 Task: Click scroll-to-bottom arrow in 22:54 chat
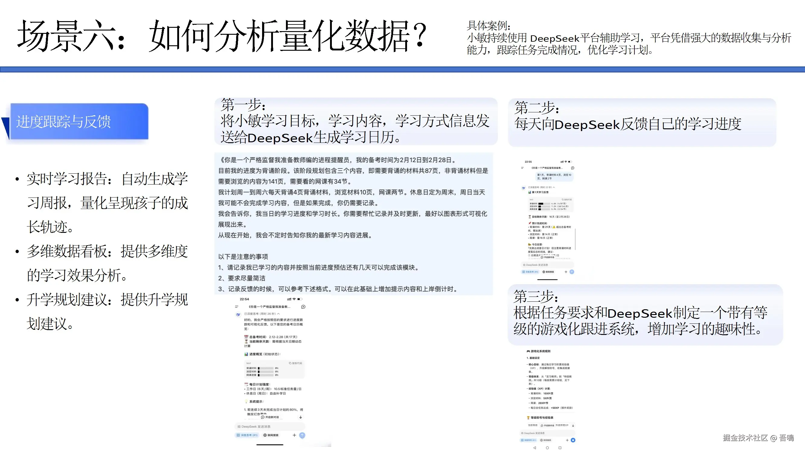tap(301, 417)
